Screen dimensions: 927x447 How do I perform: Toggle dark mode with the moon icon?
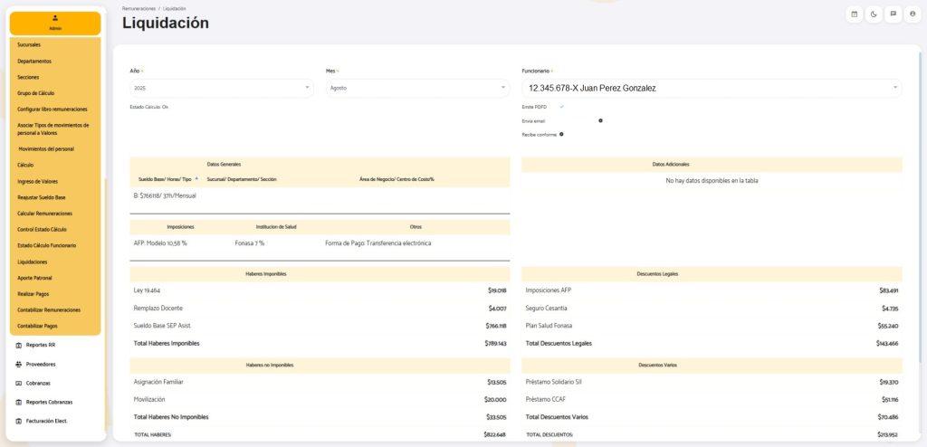pos(874,14)
